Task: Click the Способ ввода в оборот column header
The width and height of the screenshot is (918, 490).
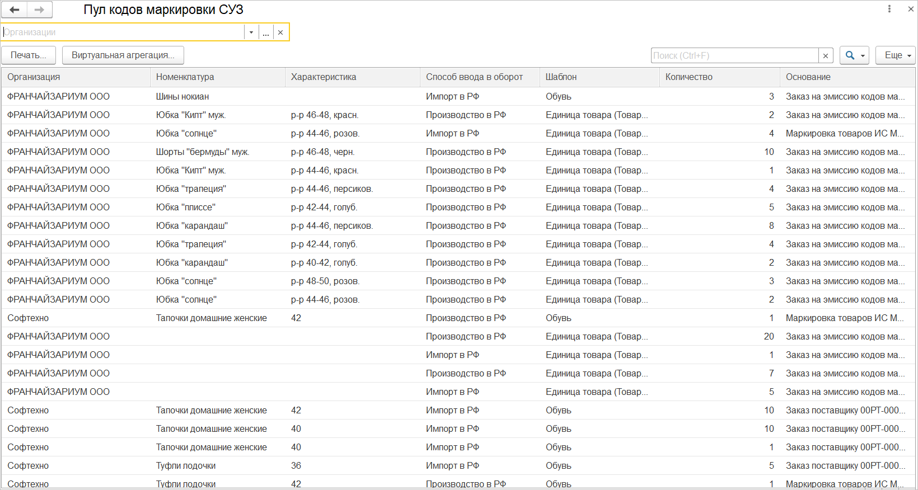Action: point(480,77)
